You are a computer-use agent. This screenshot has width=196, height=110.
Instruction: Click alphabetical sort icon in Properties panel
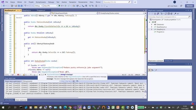pos(153,70)
